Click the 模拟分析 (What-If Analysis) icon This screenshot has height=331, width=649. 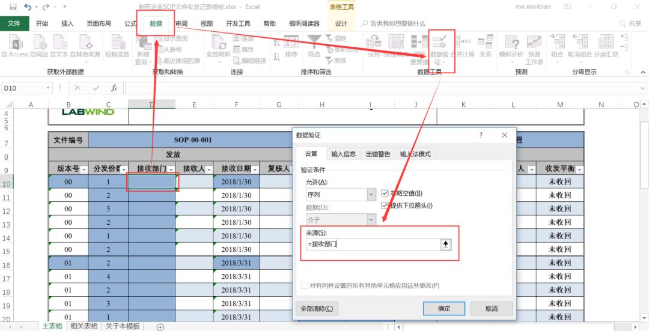click(511, 44)
